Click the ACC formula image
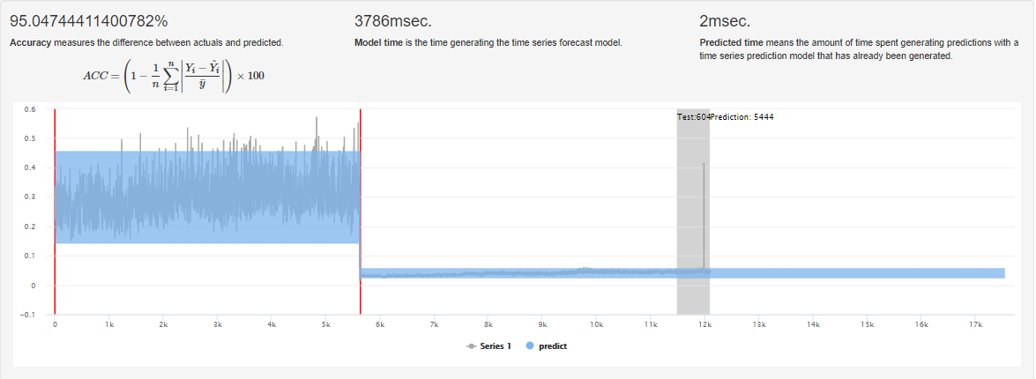 (x=174, y=75)
